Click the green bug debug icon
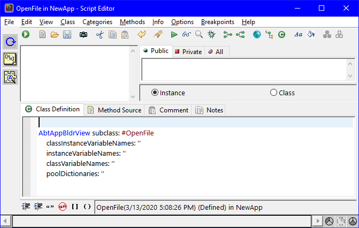This screenshot has width=359, height=228. point(211,34)
